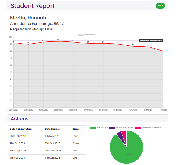The width and height of the screenshot is (181, 165).
Task: Select the 80 data point on 11/11/2025
Action: [163, 51]
